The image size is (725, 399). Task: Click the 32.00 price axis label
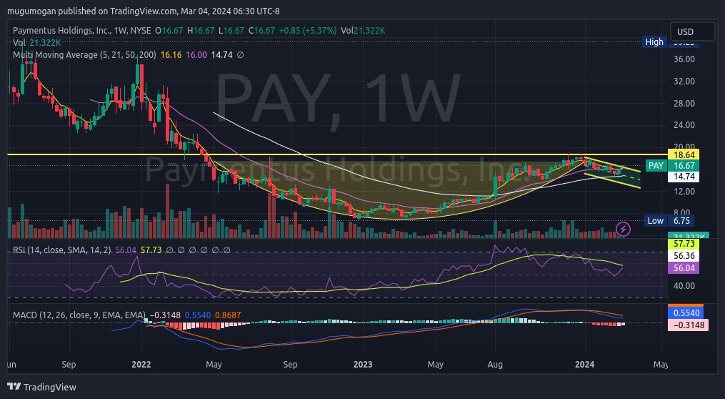pos(684,82)
